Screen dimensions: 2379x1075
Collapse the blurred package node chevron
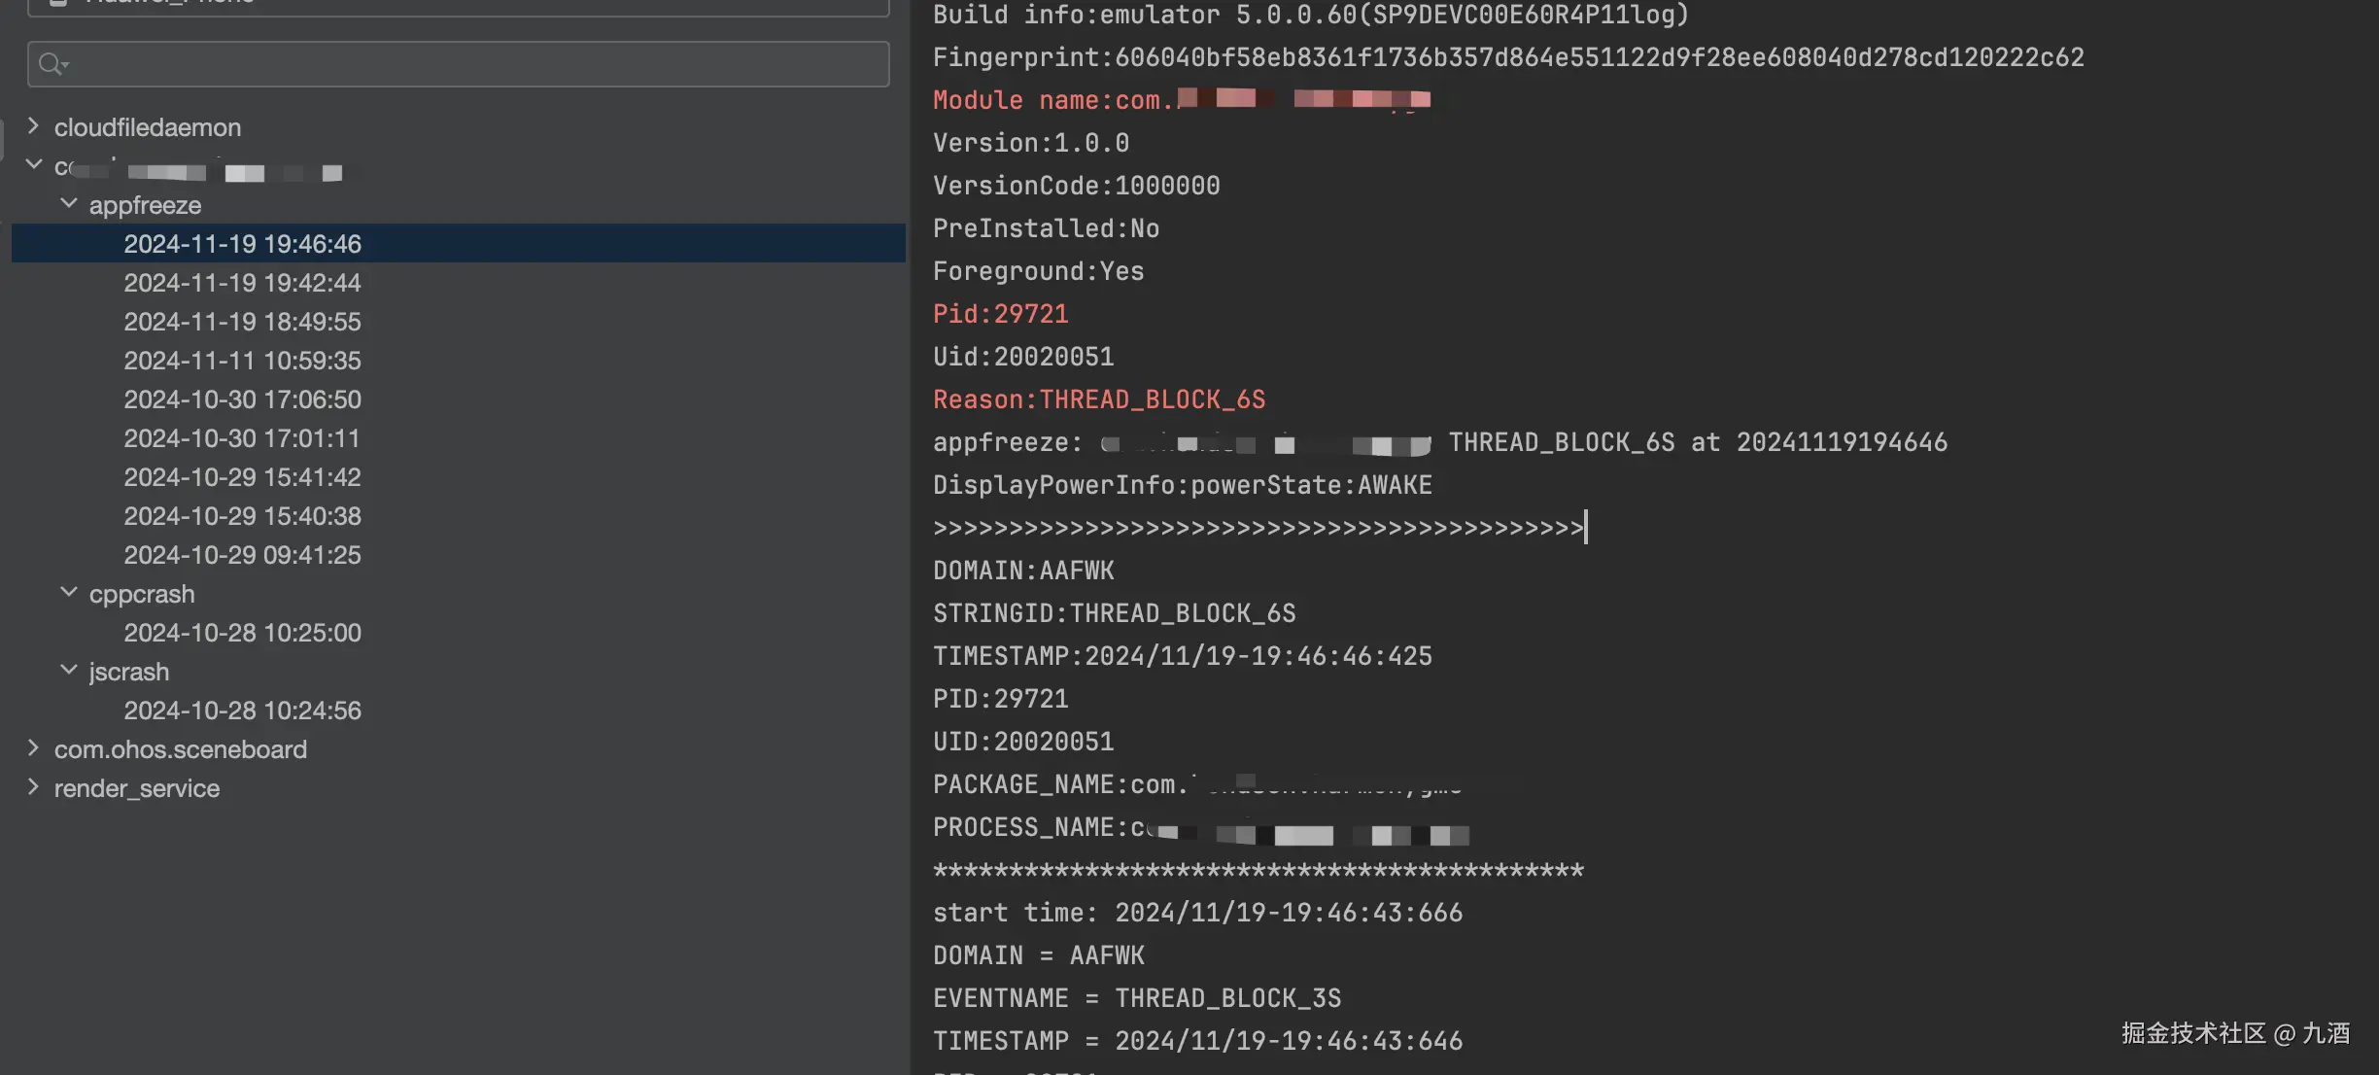coord(33,165)
